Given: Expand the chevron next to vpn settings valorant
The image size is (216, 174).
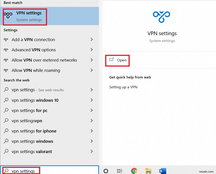Looking at the screenshot, I should click(92, 152).
